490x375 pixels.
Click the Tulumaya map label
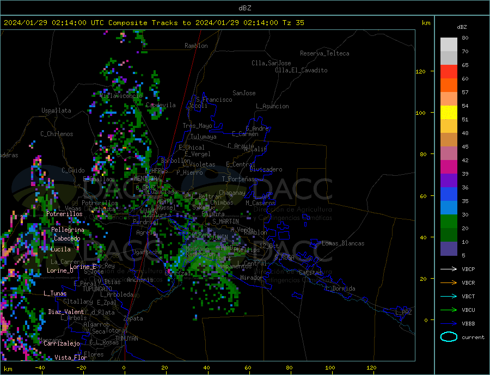(x=204, y=137)
